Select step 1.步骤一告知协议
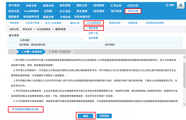The height and width of the screenshot is (120, 186). tap(31, 52)
